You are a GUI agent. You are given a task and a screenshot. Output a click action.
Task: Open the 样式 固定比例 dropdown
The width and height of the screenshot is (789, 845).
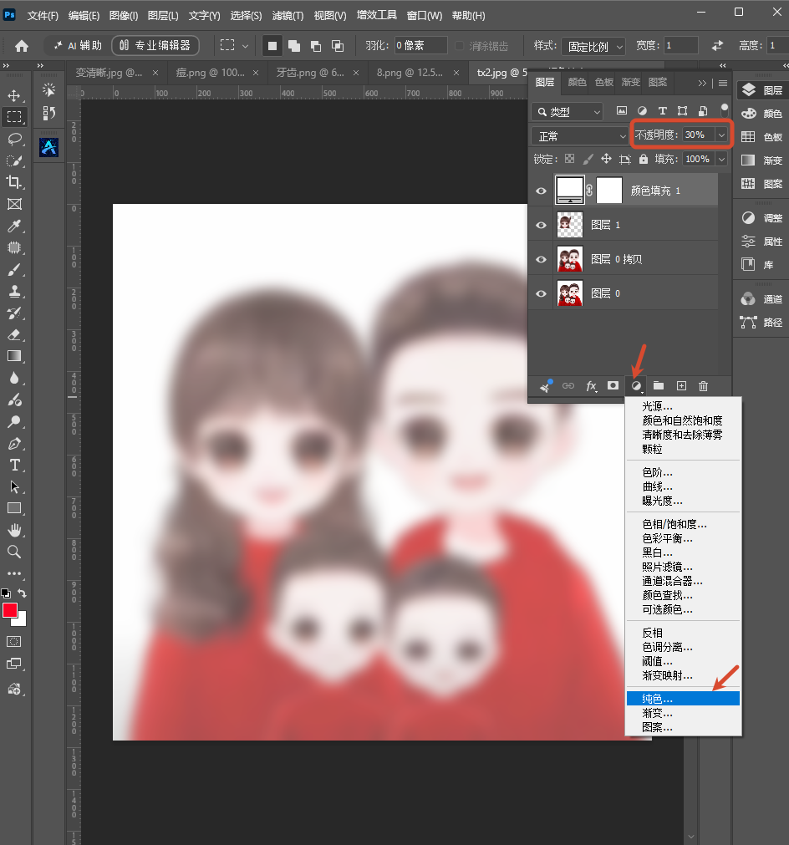click(x=593, y=46)
